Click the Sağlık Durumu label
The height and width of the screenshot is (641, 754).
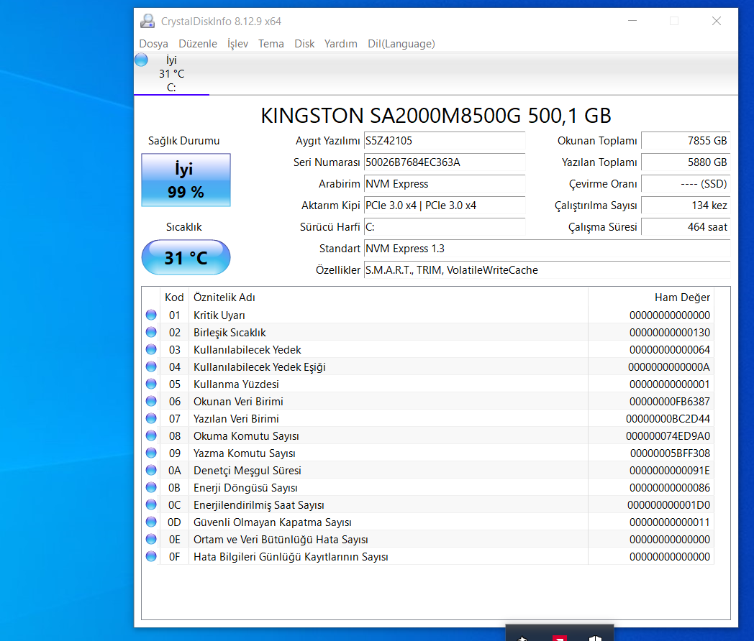[x=183, y=141]
